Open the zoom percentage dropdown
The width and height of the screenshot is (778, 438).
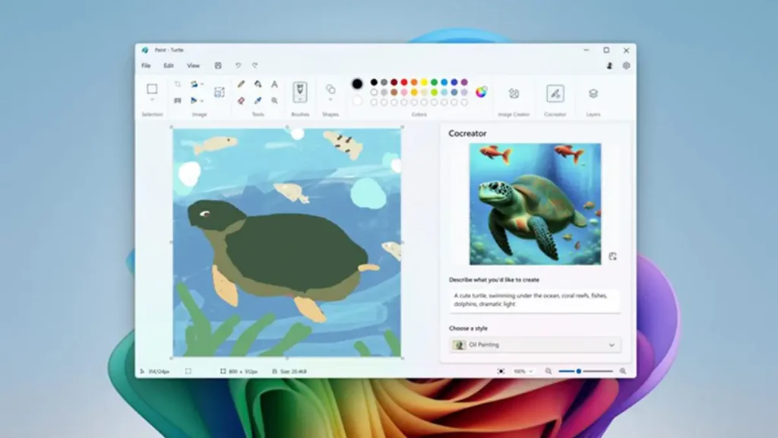tap(523, 371)
